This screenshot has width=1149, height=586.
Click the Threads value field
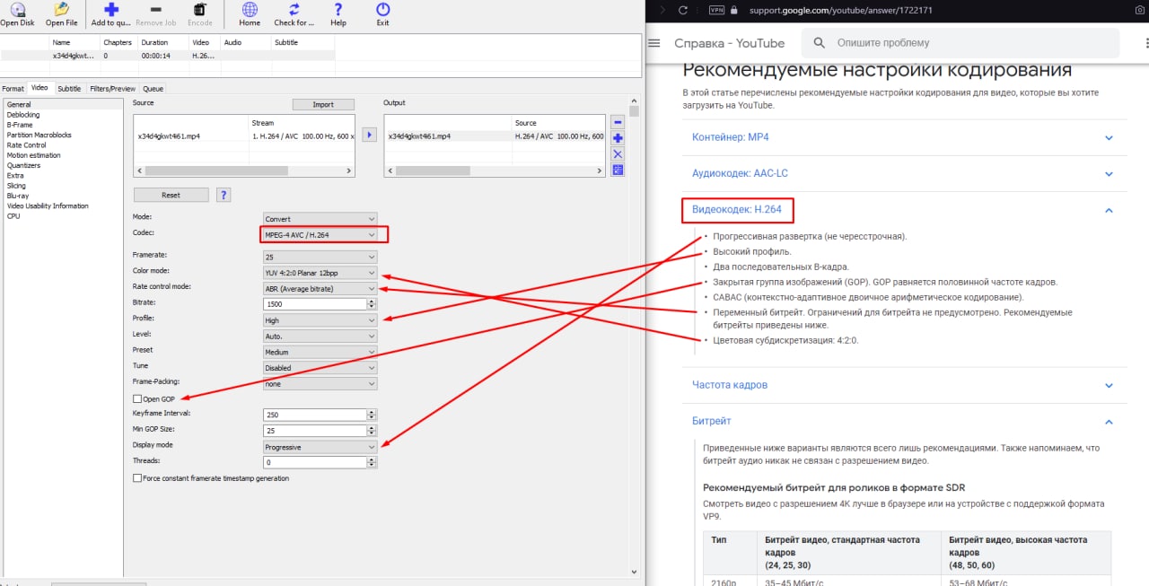(x=315, y=462)
